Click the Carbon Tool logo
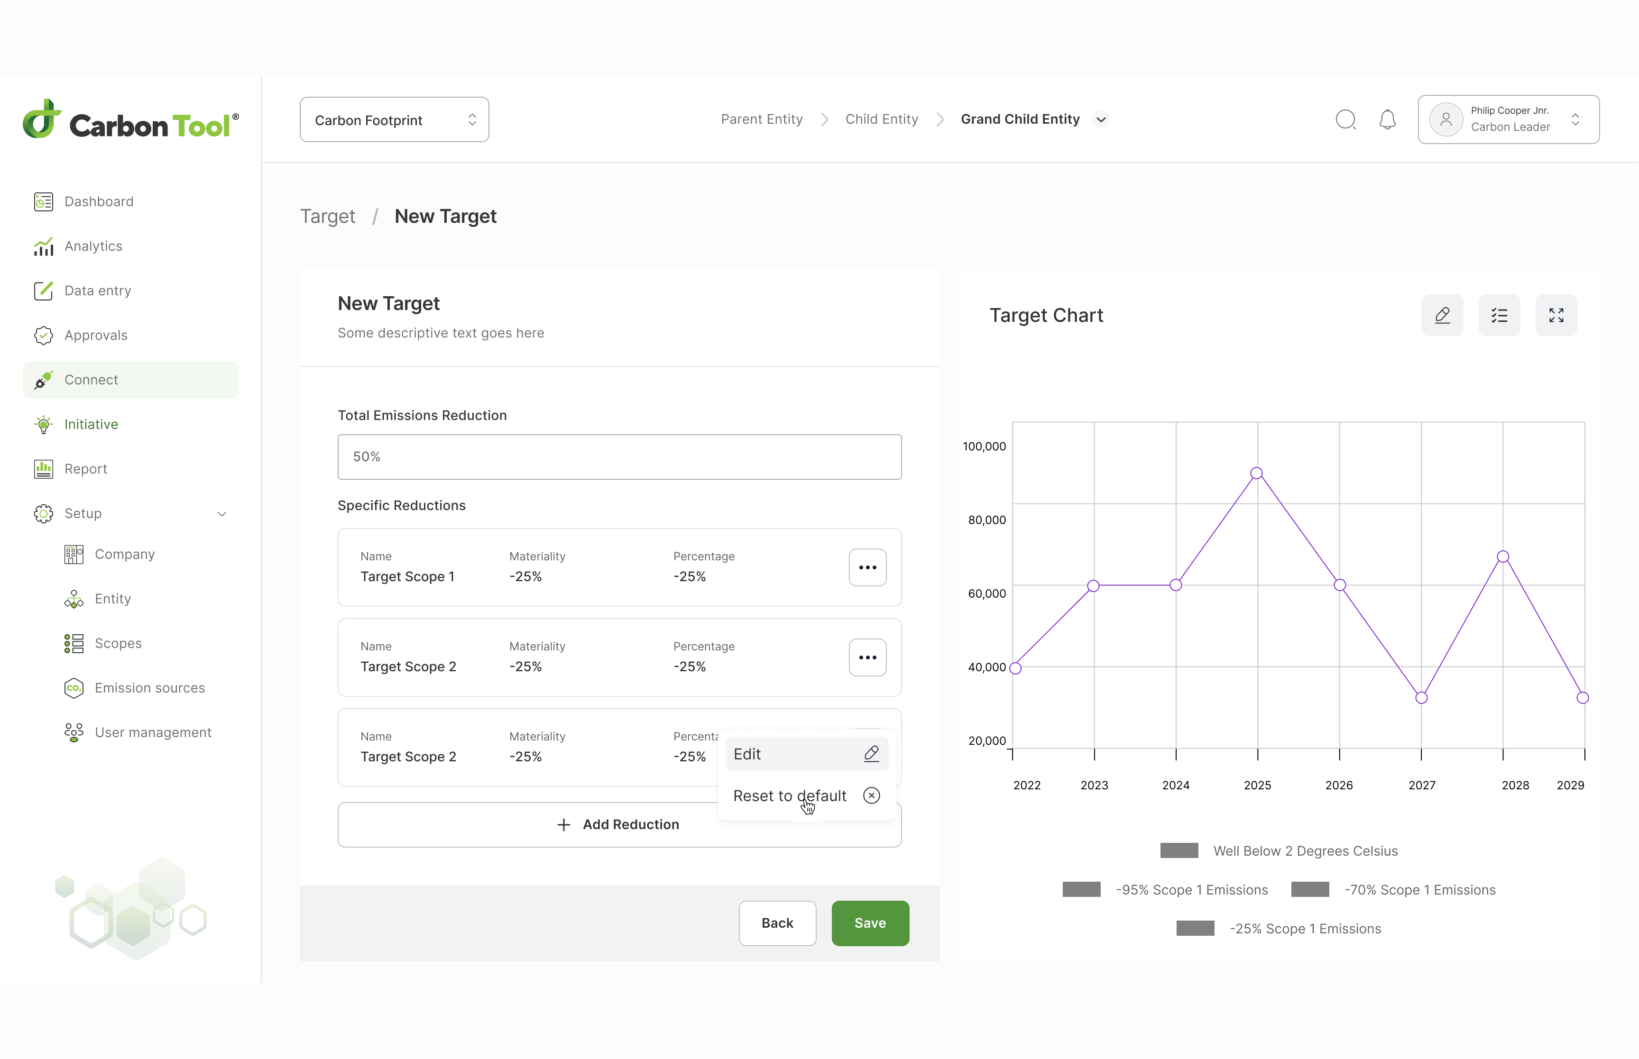This screenshot has height=1059, width=1639. pos(131,119)
